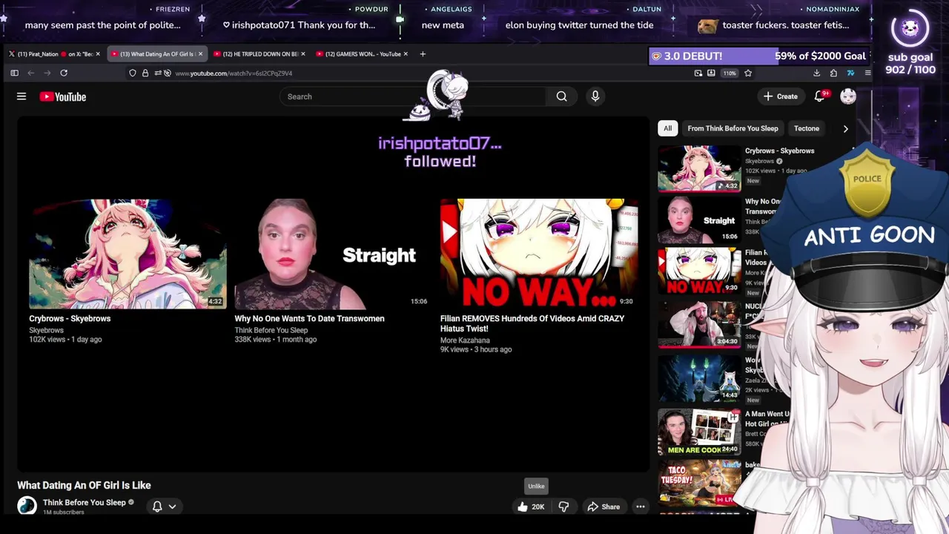Open a new browser tab with plus
The image size is (949, 534).
(x=423, y=53)
